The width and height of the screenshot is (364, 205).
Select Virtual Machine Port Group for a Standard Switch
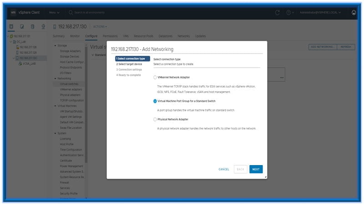(155, 101)
